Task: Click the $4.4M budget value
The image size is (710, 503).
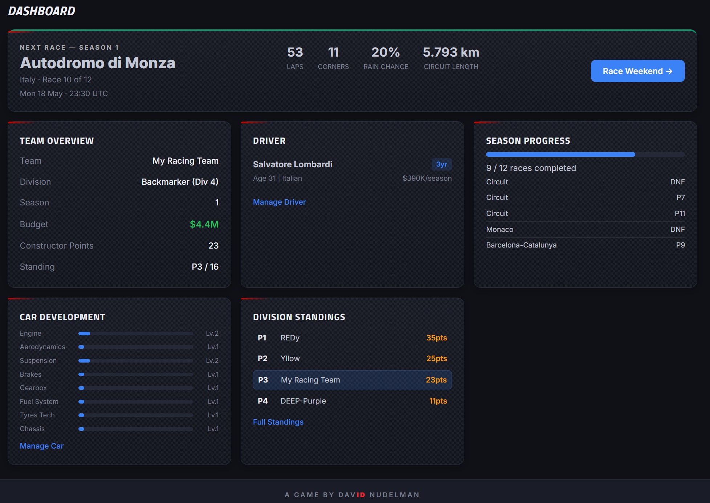Action: coord(204,224)
